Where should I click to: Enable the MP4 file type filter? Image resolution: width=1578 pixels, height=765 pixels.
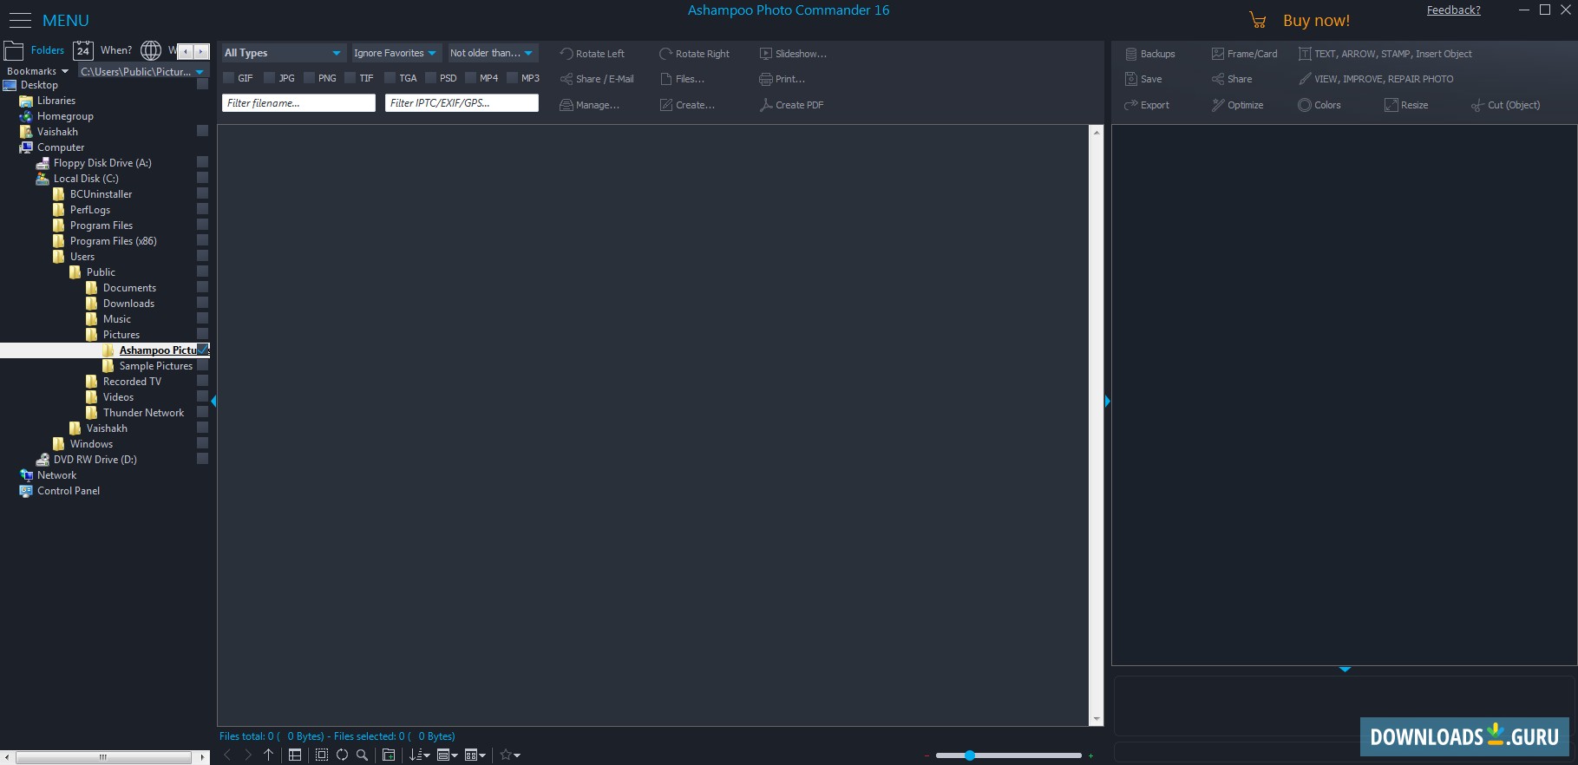point(471,78)
